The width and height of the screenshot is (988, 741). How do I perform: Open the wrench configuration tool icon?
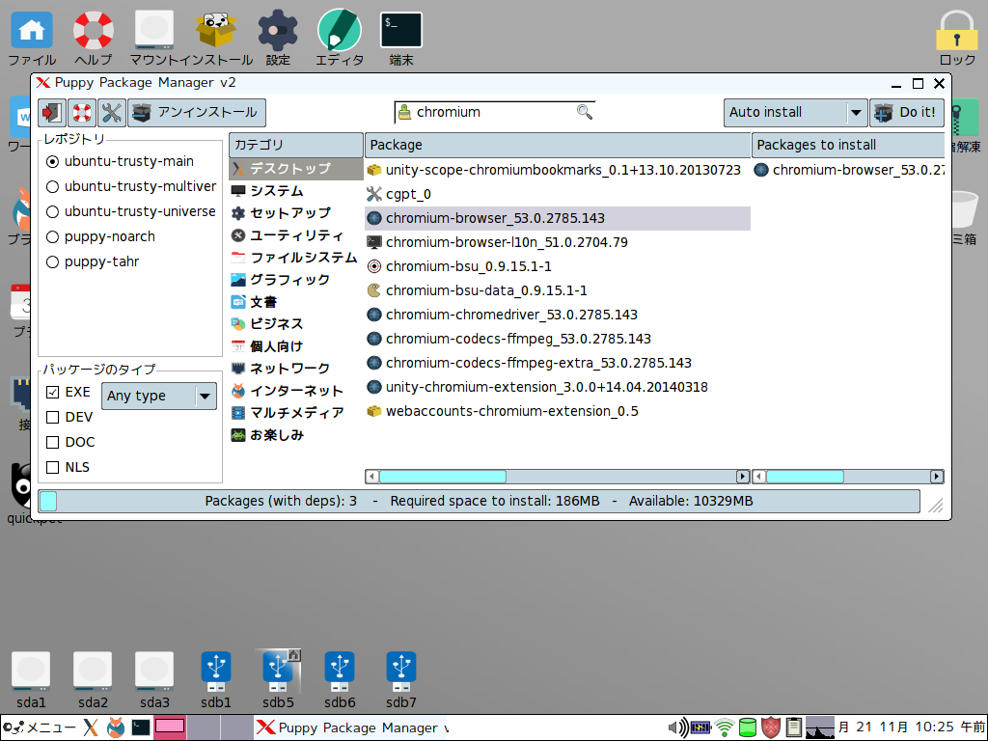[x=112, y=113]
